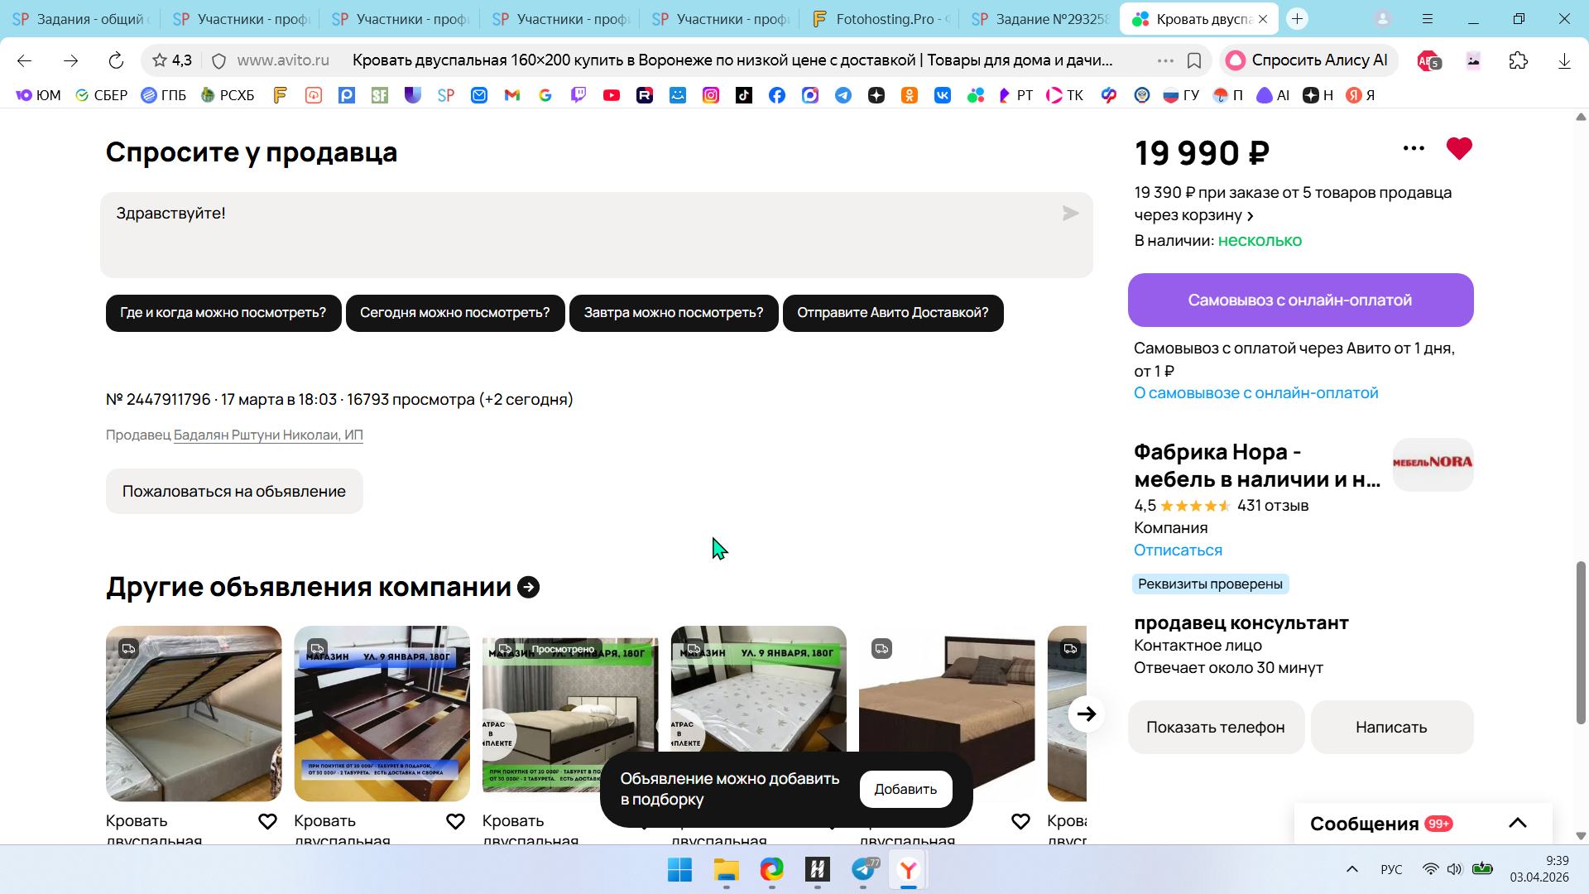Reload the page with the refresh icon
Viewport: 1589px width, 894px height.
pyautogui.click(x=116, y=60)
